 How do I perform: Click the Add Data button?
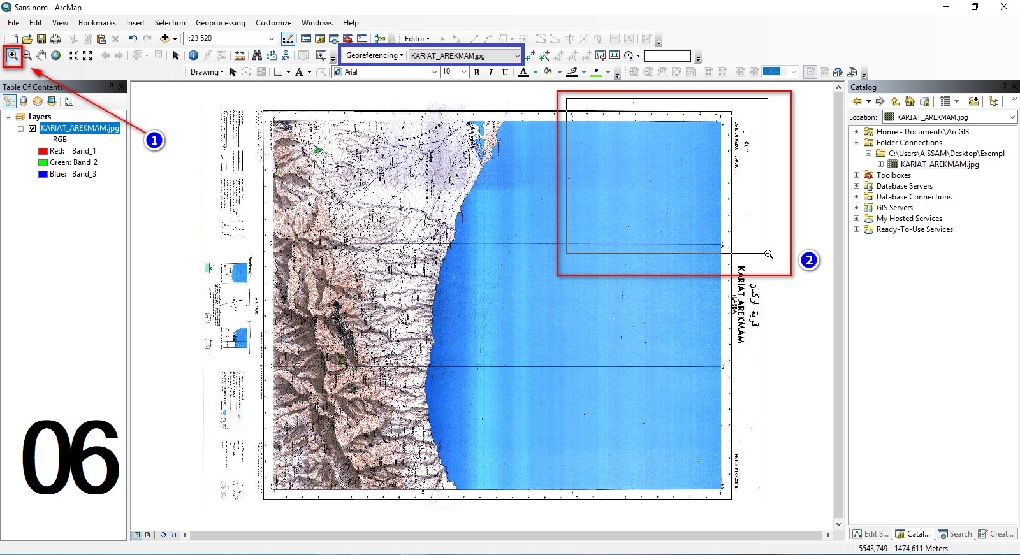(x=165, y=39)
